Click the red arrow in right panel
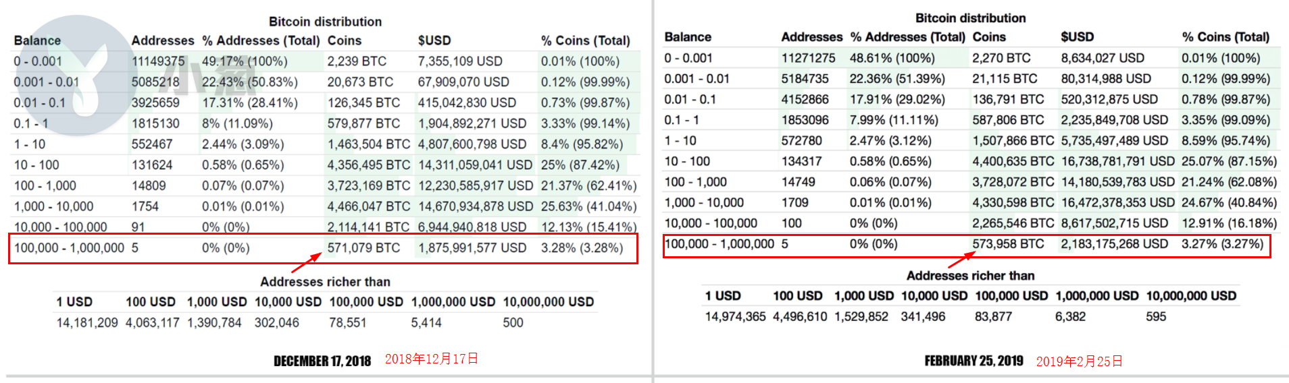Screen dimensions: 1289x383 pyautogui.click(x=961, y=260)
